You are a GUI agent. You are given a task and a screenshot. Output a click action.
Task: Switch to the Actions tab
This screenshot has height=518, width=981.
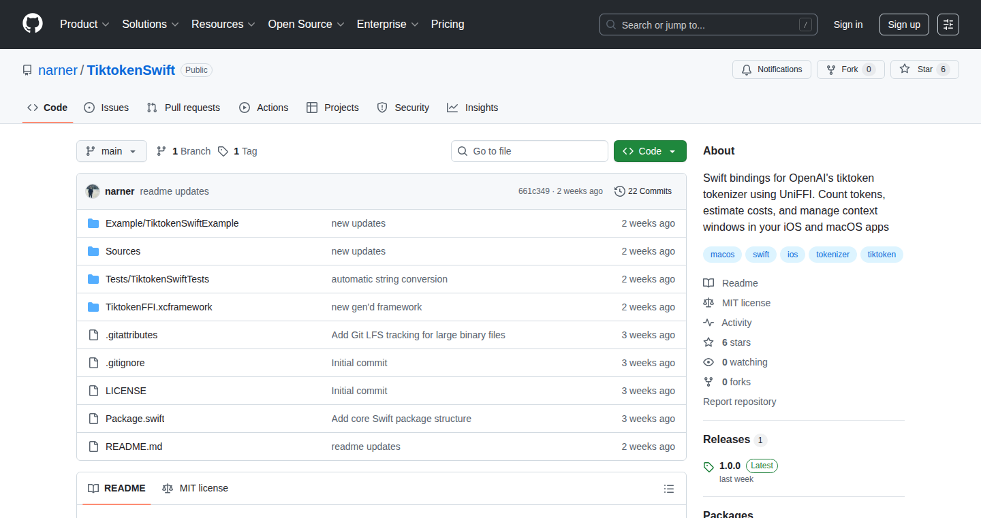coord(264,108)
